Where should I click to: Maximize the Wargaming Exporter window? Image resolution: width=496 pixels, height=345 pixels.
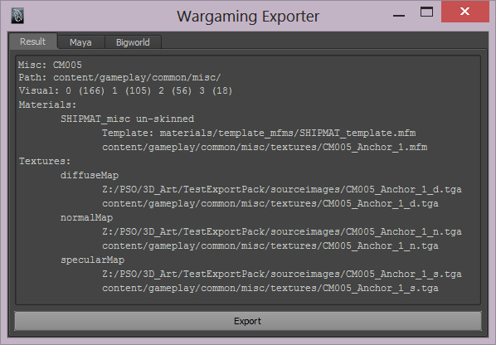tap(426, 12)
